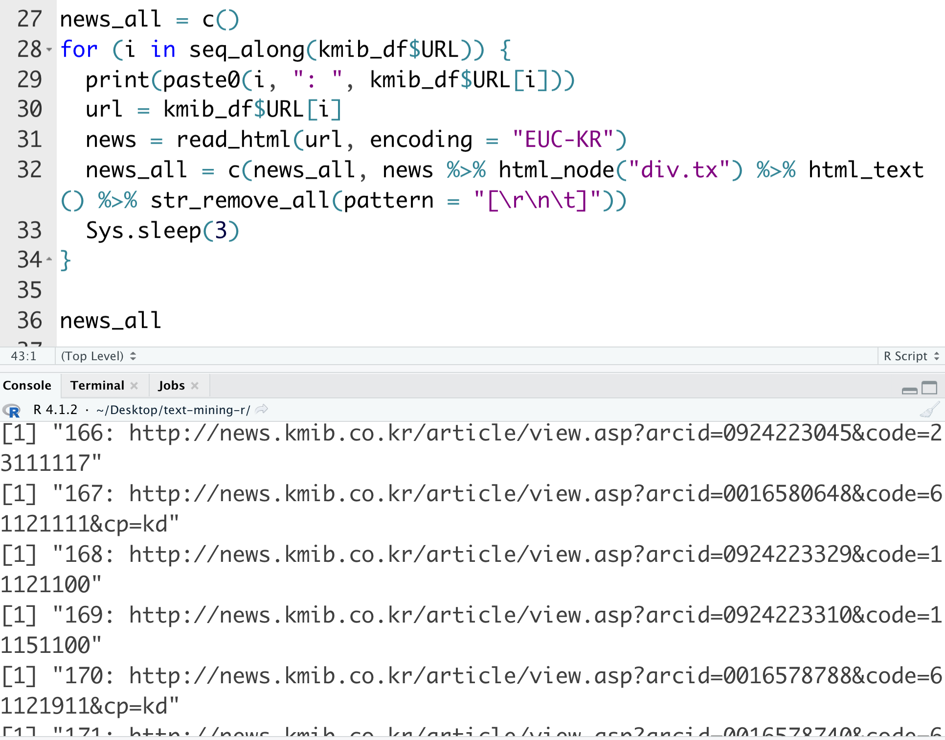Click line number 30 in the gutter
Image resolution: width=945 pixels, height=740 pixels.
coord(29,109)
